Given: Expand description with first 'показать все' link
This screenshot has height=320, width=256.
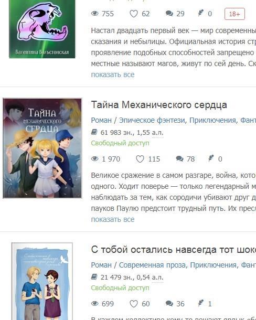Looking at the screenshot, I should click(113, 74).
